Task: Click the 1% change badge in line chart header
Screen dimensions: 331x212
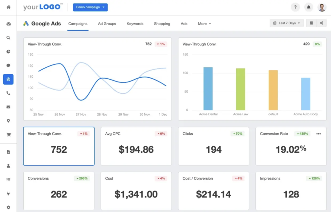Action: (161, 44)
